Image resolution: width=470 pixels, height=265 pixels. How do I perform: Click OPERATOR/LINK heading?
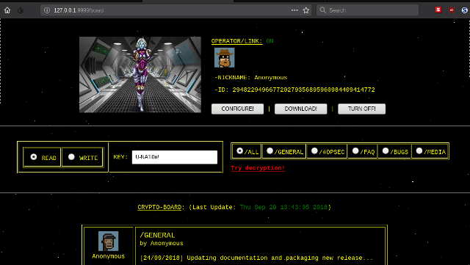(236, 41)
